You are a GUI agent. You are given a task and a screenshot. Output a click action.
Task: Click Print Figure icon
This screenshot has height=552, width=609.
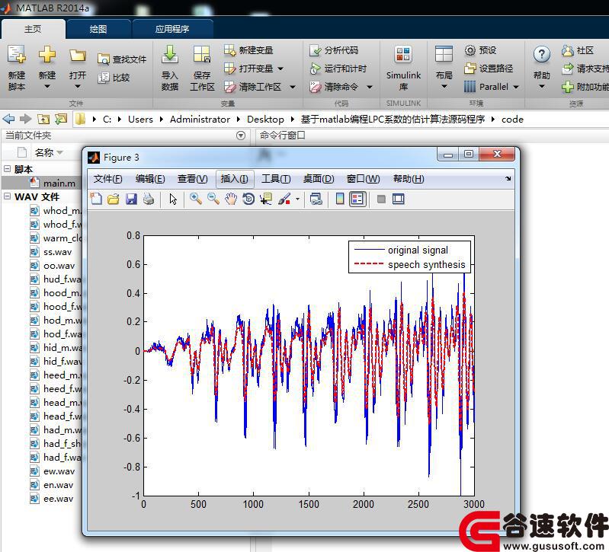(149, 199)
